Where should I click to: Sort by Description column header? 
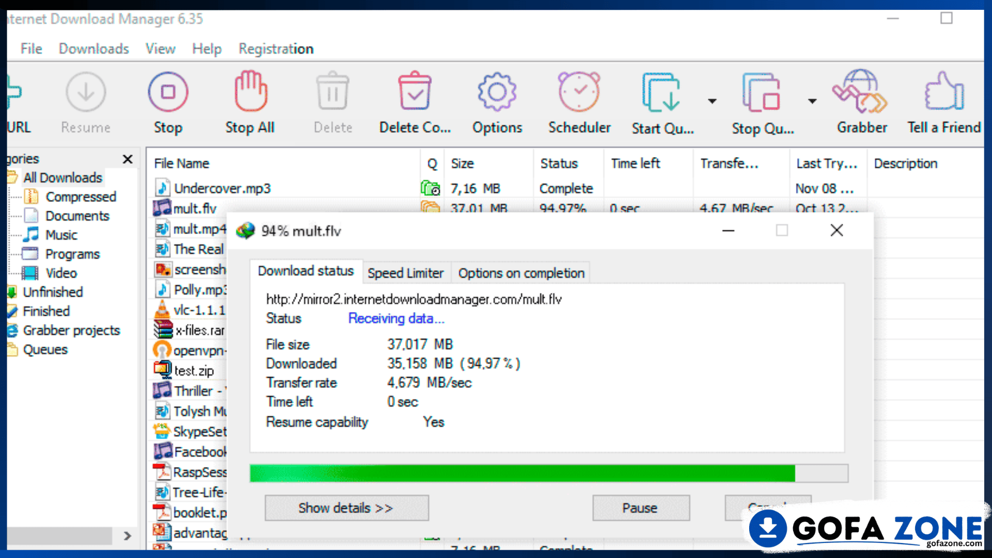(926, 164)
